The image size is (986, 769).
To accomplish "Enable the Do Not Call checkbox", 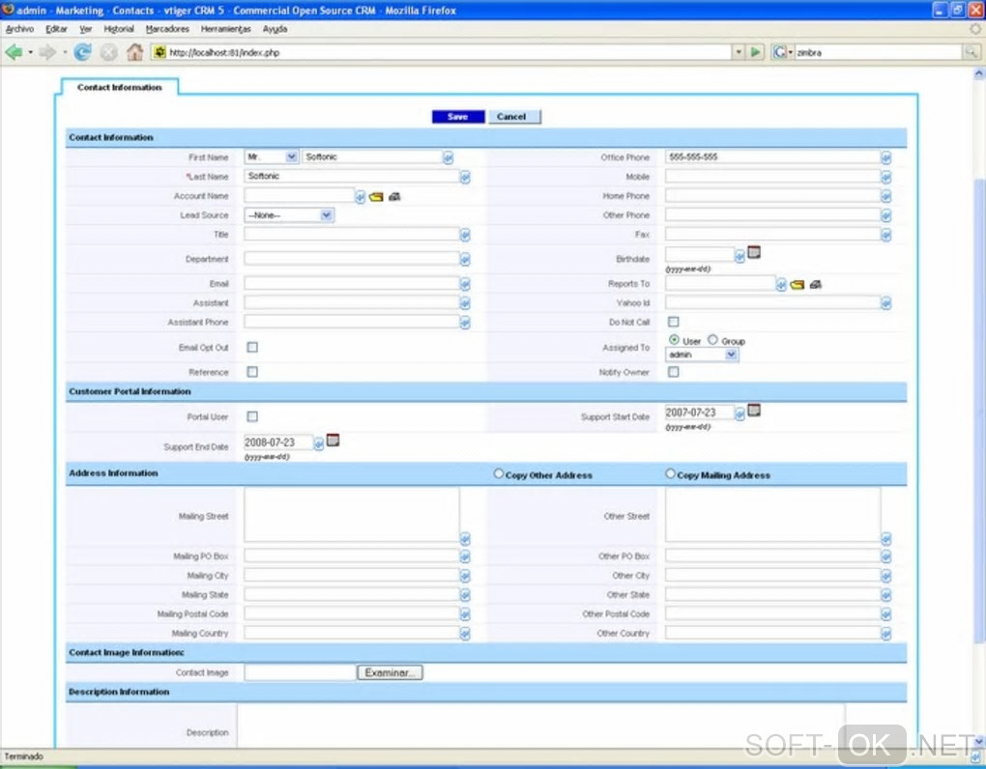I will (x=674, y=322).
